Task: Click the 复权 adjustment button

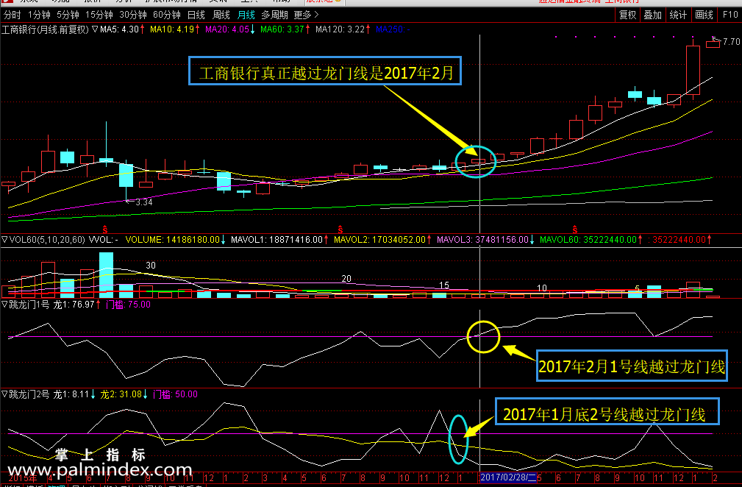Action: (627, 15)
